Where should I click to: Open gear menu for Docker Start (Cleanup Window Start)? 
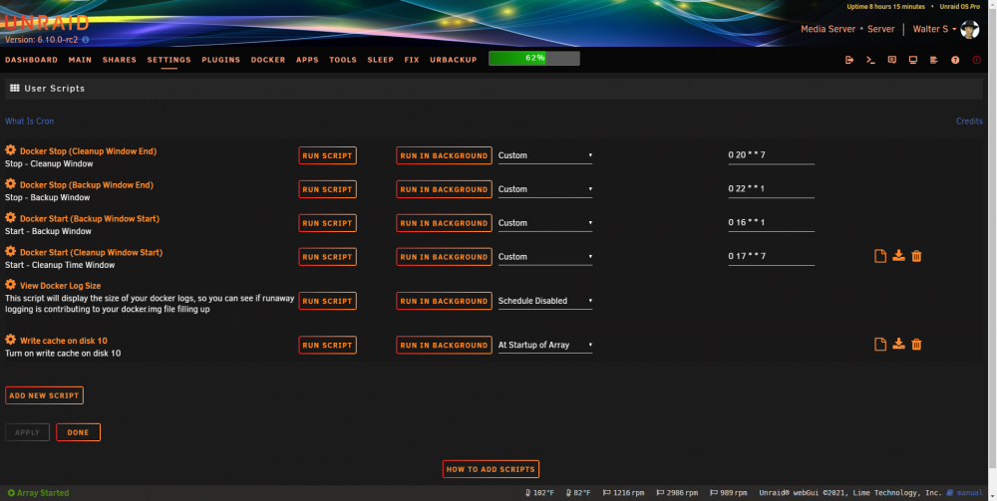click(11, 251)
